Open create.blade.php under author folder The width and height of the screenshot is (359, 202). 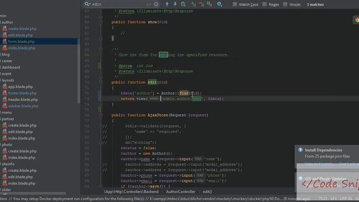point(22,29)
